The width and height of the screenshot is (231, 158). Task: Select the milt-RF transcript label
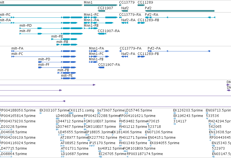tap(25, 31)
